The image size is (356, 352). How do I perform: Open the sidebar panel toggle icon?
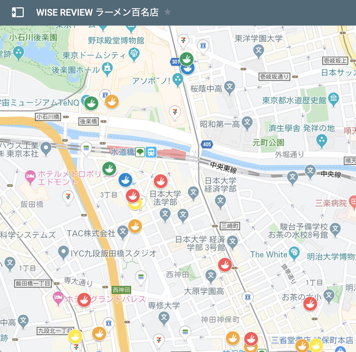(x=18, y=12)
